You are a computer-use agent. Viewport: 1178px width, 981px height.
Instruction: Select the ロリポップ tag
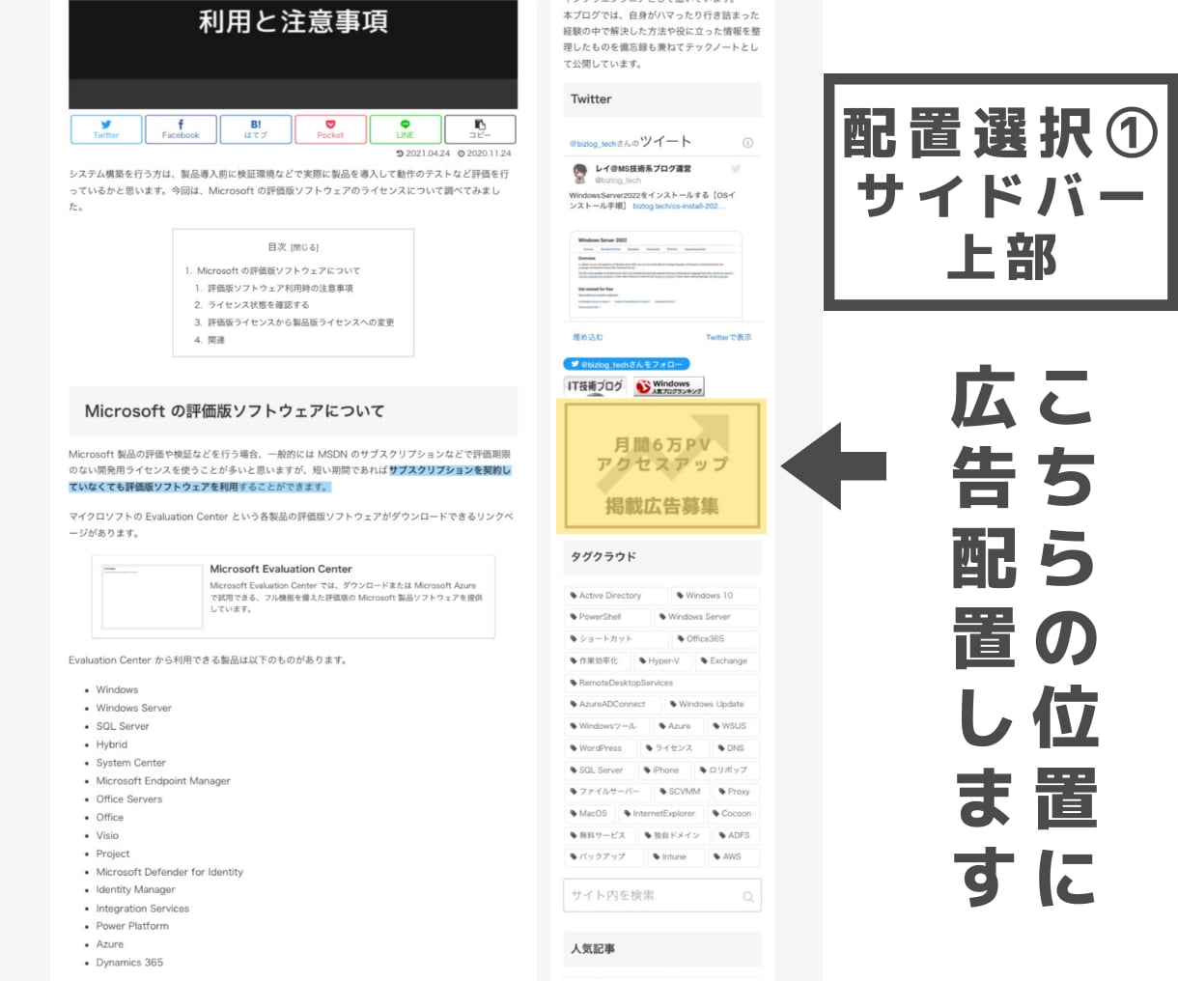(x=729, y=771)
